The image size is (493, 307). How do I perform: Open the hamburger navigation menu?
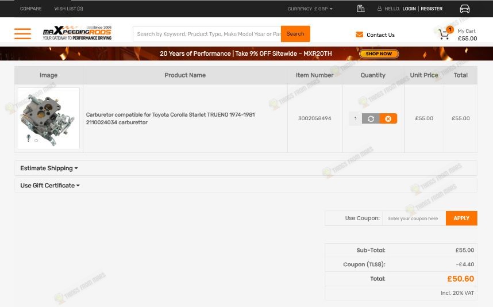22,34
